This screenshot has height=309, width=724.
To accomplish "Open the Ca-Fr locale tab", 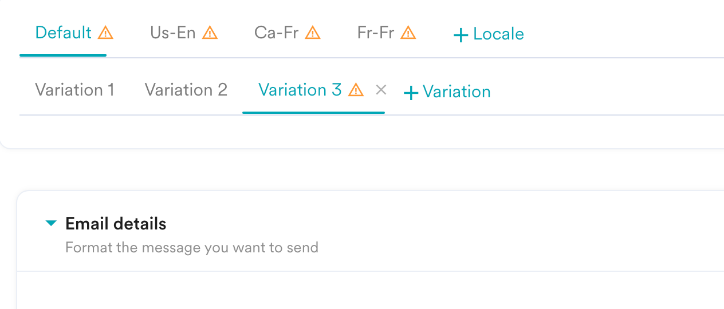I will coord(277,33).
